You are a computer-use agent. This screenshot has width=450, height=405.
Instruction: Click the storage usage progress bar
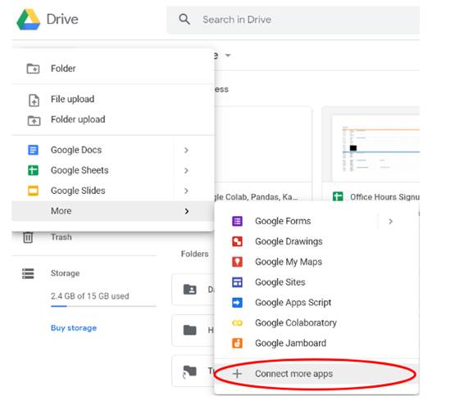click(x=103, y=306)
